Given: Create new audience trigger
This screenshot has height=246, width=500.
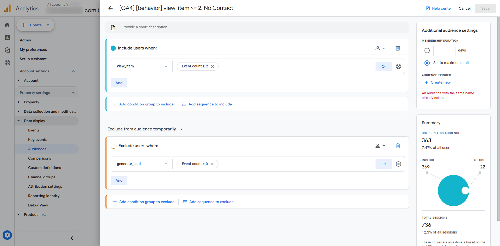Looking at the screenshot, I should 438,82.
